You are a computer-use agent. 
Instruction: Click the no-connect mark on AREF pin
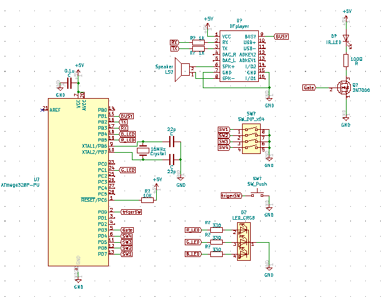click(43, 109)
